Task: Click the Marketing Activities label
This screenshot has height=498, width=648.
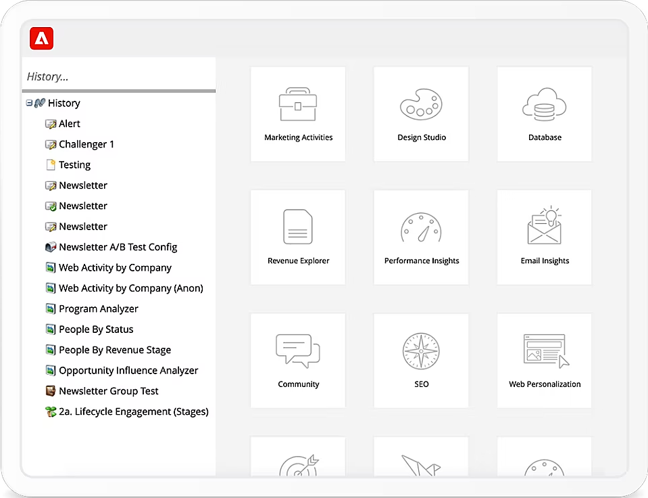Action: [299, 137]
